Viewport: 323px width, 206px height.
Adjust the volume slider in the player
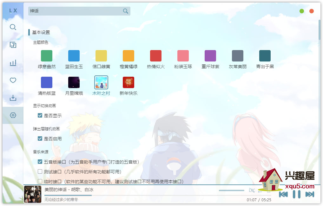click(232, 190)
